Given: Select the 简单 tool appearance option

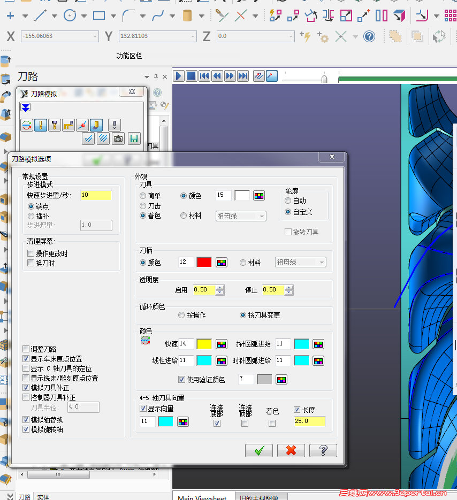Looking at the screenshot, I should point(143,196).
